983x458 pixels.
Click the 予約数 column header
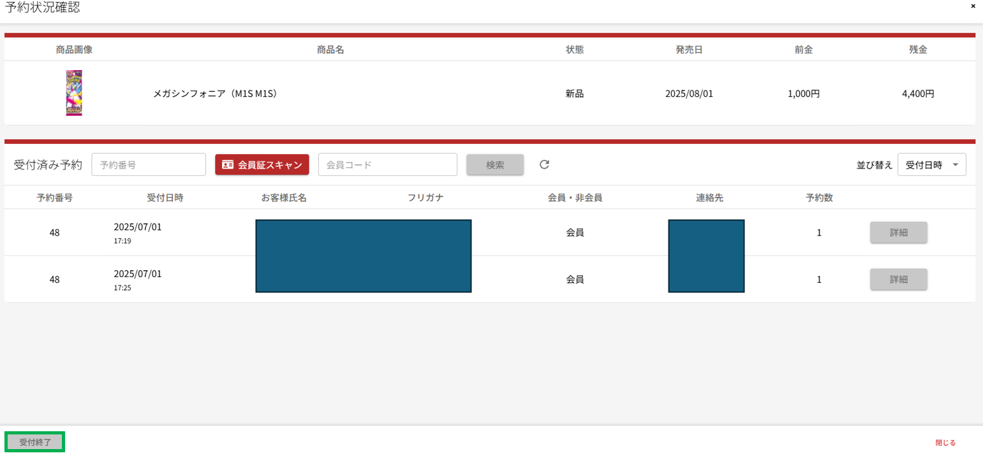[819, 197]
